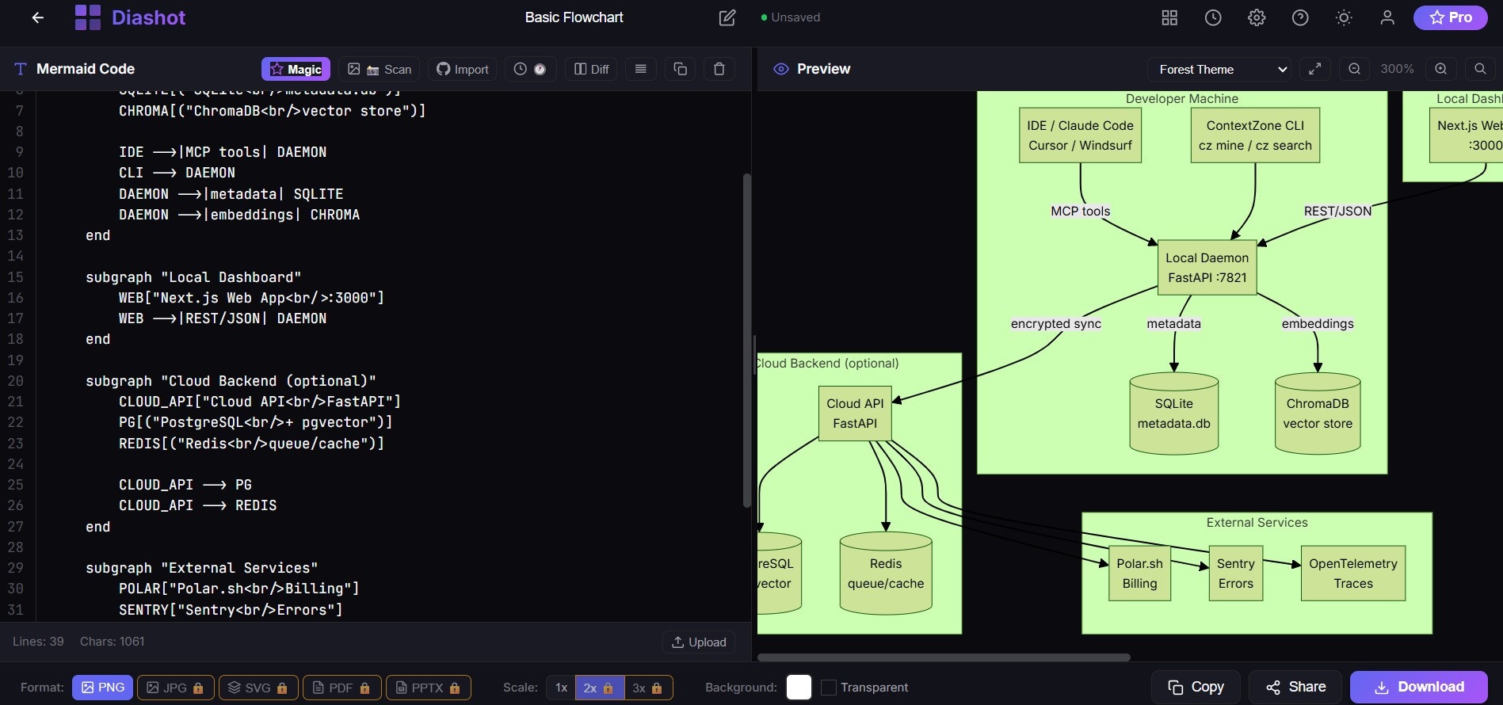
Task: Open the help question mark icon
Action: [1300, 17]
